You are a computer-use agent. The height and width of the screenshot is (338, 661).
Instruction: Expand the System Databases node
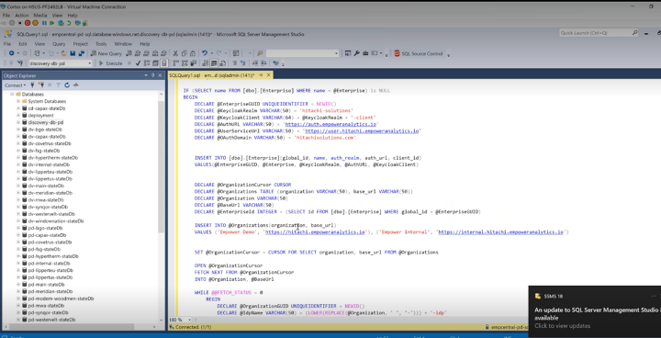[x=18, y=101]
